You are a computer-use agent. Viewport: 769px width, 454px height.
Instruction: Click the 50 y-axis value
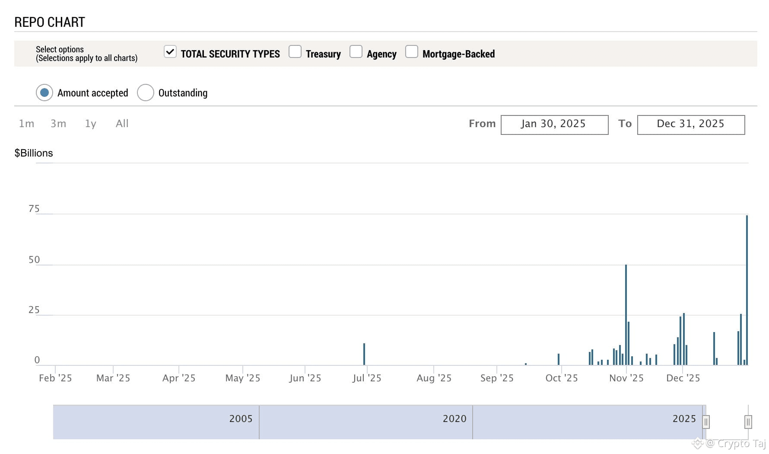[34, 260]
